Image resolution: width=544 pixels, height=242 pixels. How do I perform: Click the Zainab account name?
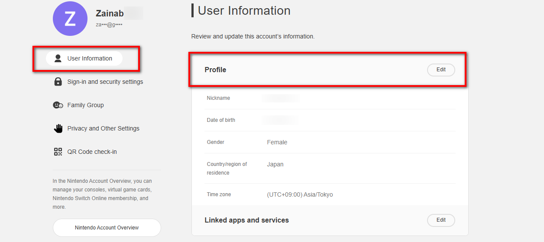click(110, 13)
